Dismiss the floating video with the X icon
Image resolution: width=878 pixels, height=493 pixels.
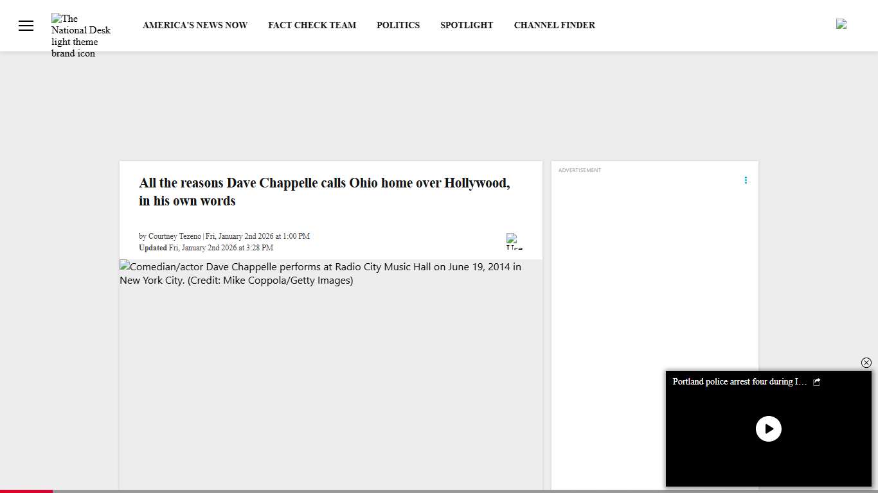[x=866, y=363]
